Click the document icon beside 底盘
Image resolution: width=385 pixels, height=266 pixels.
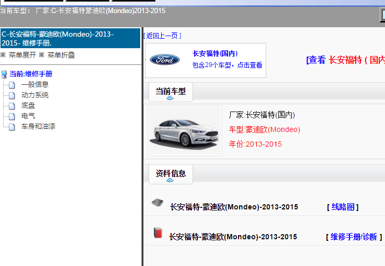point(12,106)
